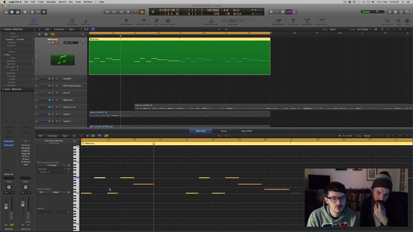Click the Minimoog green music note icon
Image resolution: width=413 pixels, height=232 pixels.
63,60
